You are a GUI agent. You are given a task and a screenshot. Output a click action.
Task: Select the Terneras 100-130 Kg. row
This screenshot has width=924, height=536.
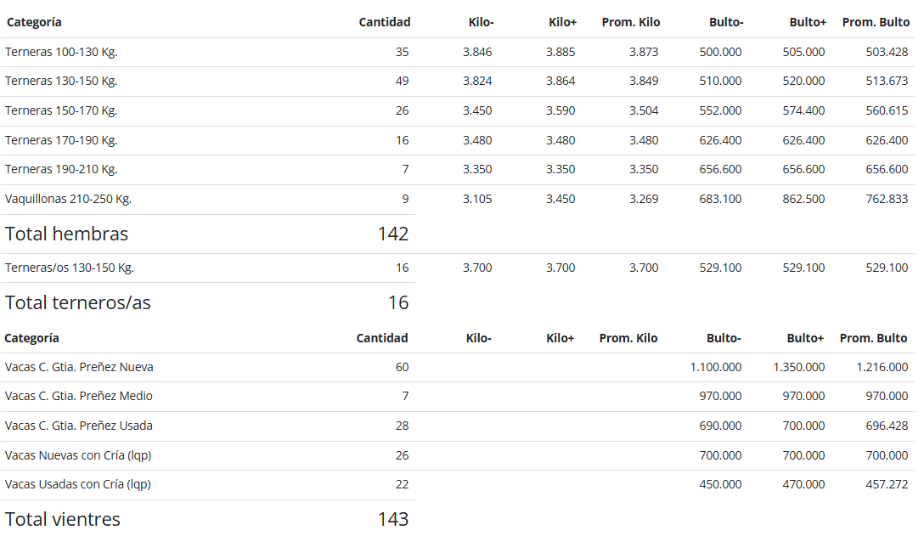click(x=457, y=52)
